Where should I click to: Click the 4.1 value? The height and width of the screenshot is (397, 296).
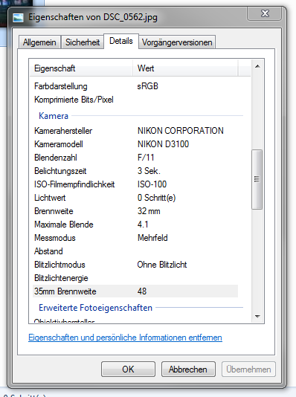click(143, 225)
